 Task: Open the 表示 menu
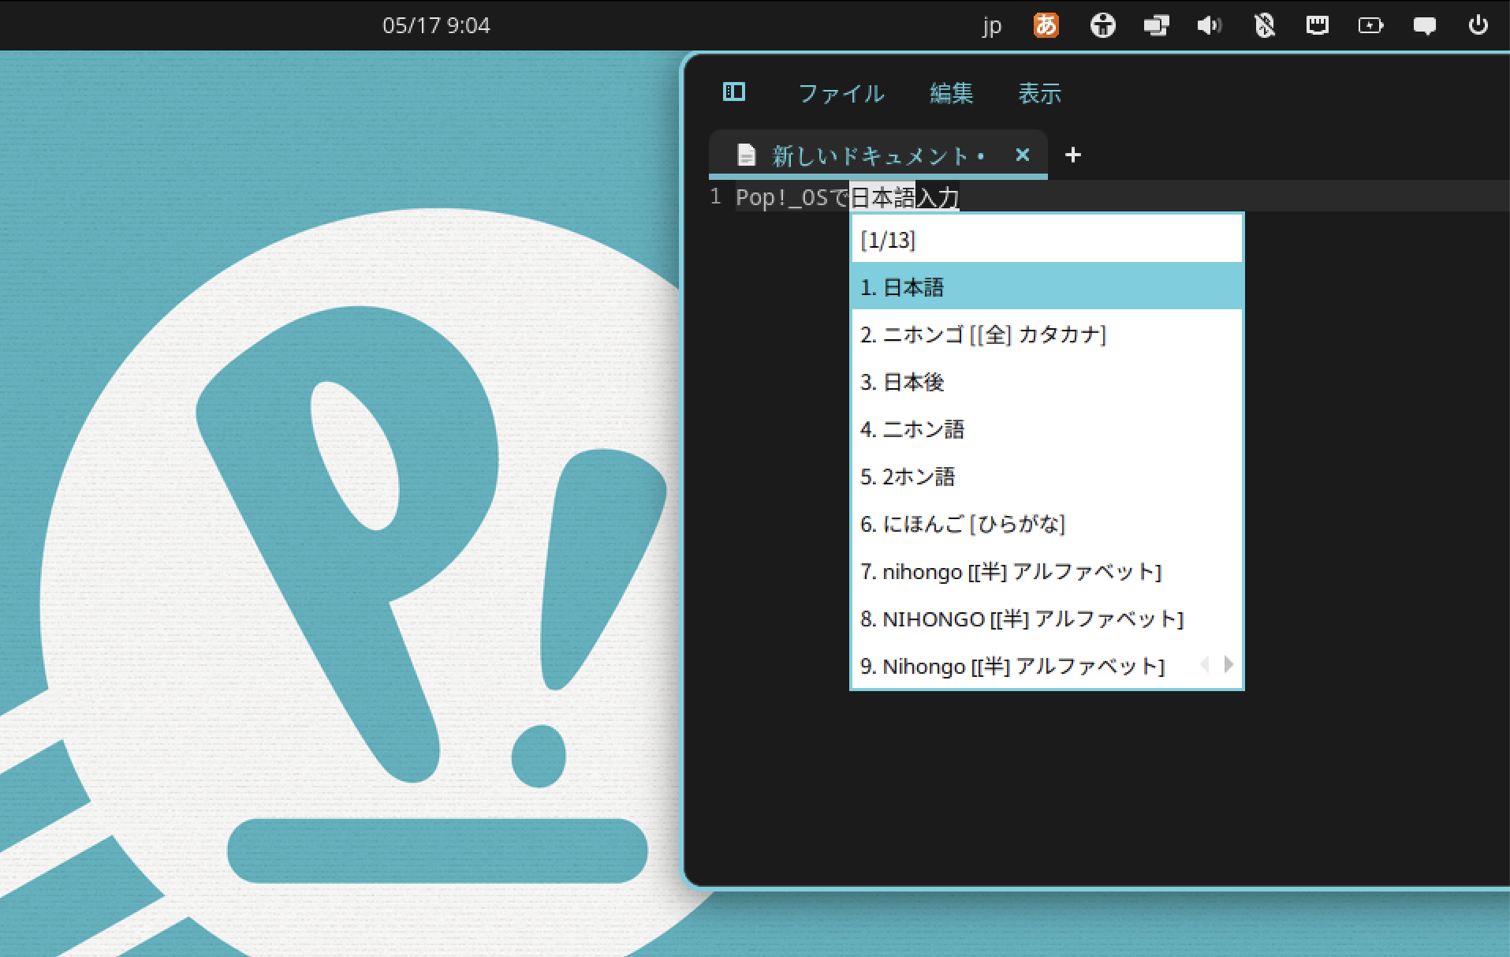pos(1039,93)
